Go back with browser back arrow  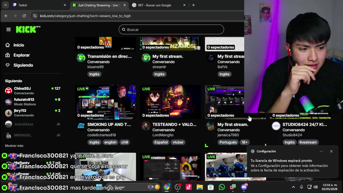tap(6, 16)
